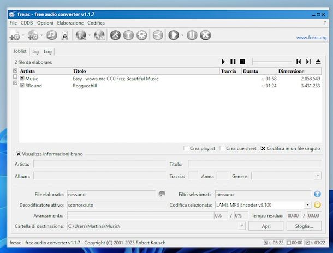
Task: Uncheck the RRound track checkbox
Action: (22, 86)
